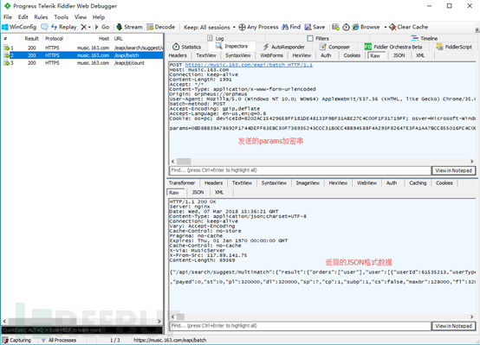Click the QuickExec command box

click(81, 330)
